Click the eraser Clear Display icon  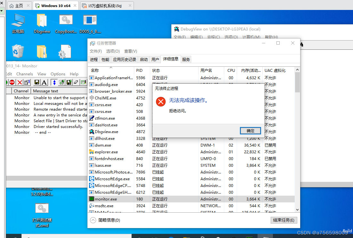click(76, 82)
